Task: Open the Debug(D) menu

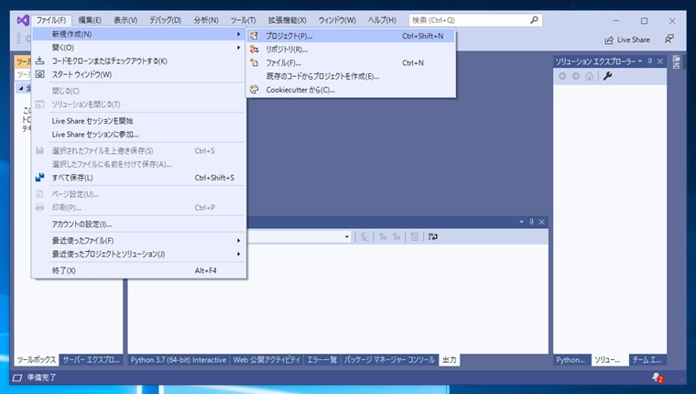Action: click(x=165, y=20)
